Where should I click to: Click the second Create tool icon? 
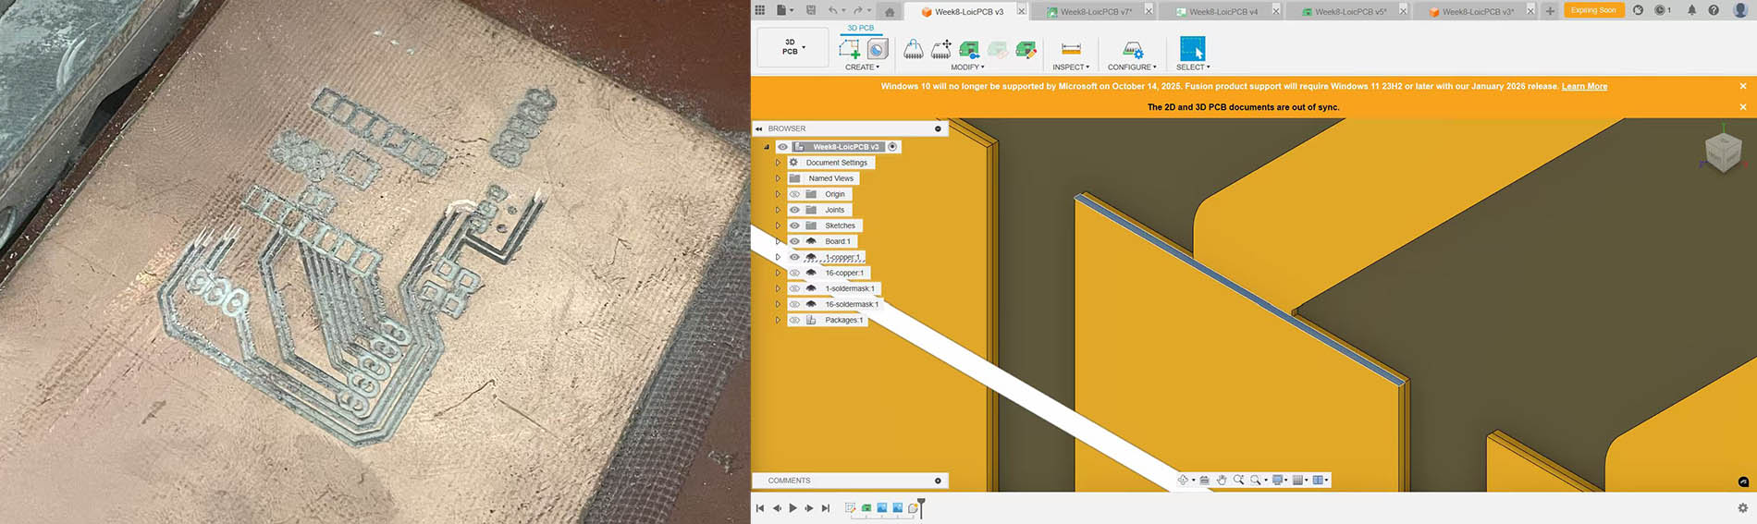pos(878,49)
